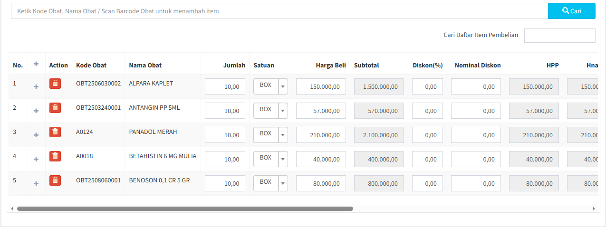The width and height of the screenshot is (606, 227).
Task: Edit Jumlah for ANTANGIN PP 5ML
Action: 225,111
